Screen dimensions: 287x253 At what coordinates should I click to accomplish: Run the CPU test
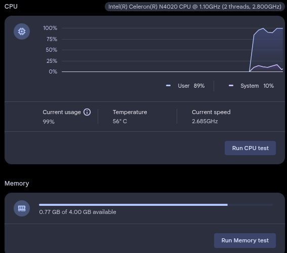click(x=250, y=148)
